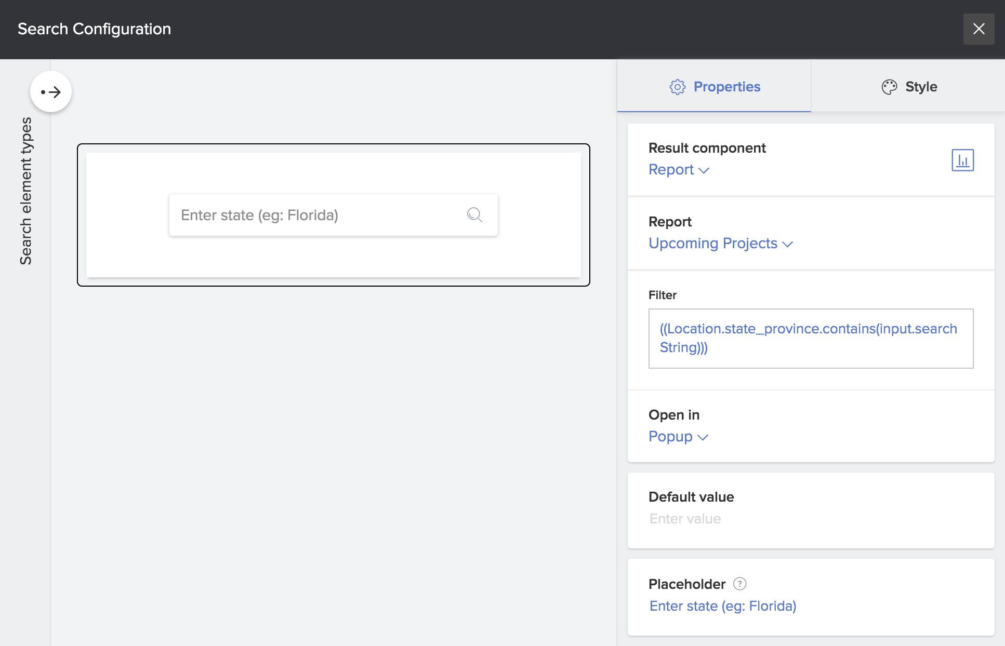Open the Popup dropdown under Open in
The image size is (1005, 646).
(x=678, y=437)
